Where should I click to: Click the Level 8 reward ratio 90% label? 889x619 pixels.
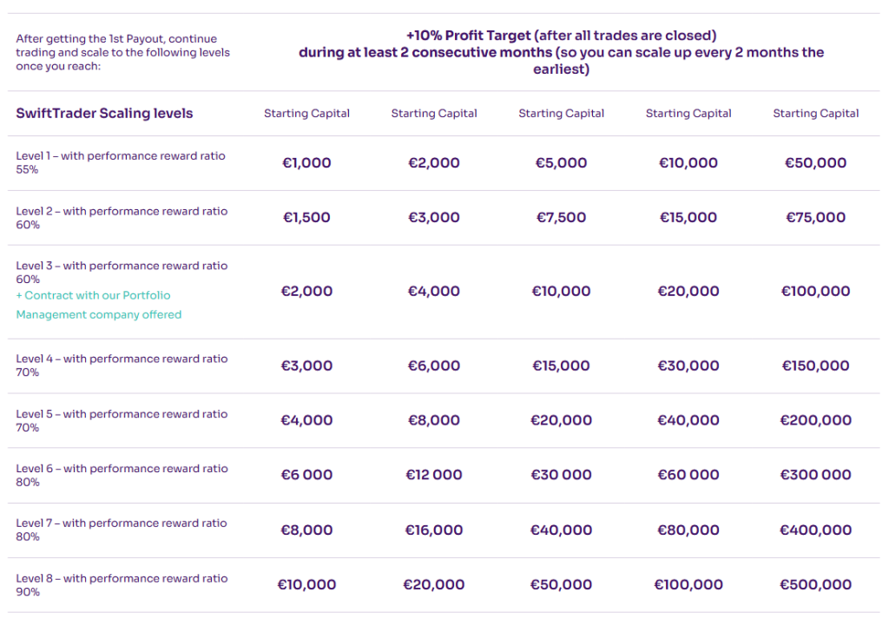click(x=122, y=584)
